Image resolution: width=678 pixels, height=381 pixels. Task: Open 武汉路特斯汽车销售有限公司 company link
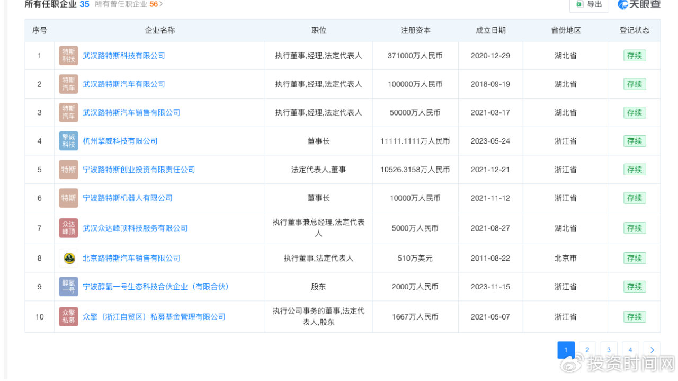(x=131, y=113)
